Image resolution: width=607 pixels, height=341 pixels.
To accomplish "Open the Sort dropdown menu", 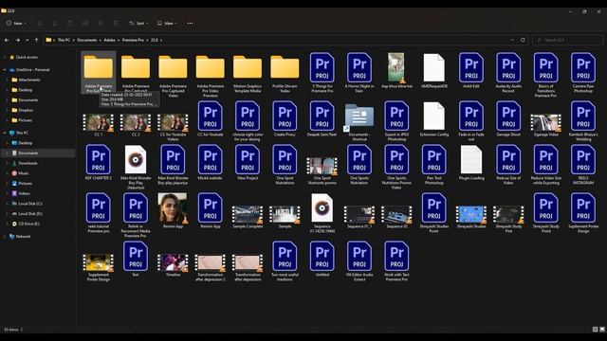I will tap(138, 23).
